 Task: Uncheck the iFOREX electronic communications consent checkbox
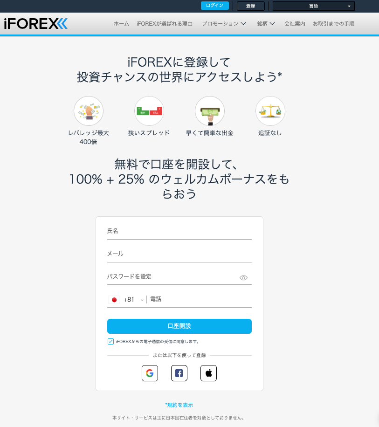click(x=110, y=341)
